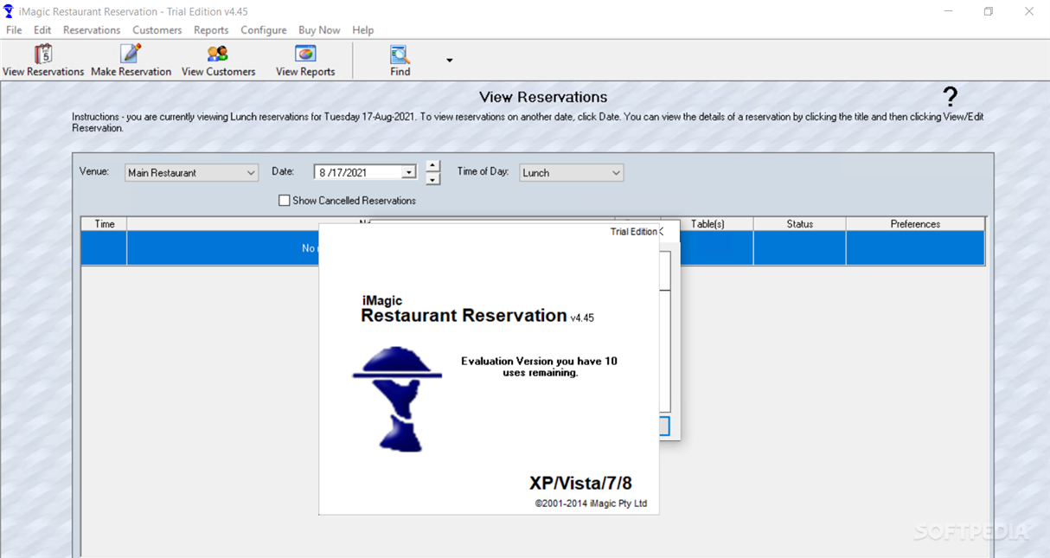Select the highlighted empty reservation row
1050x558 pixels.
pyautogui.click(x=533, y=248)
